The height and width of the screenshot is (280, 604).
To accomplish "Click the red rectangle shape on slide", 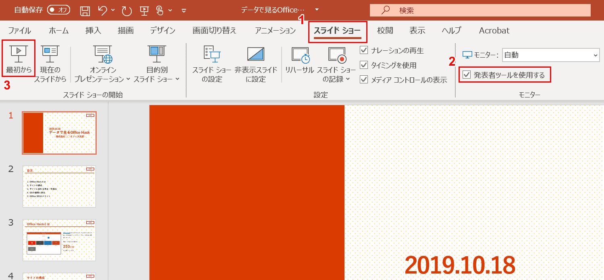I will [x=247, y=193].
